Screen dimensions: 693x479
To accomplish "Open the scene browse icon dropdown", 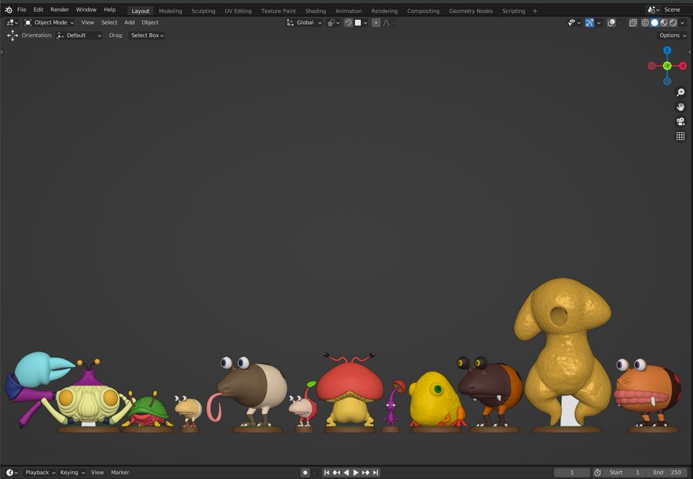I will tap(653, 10).
